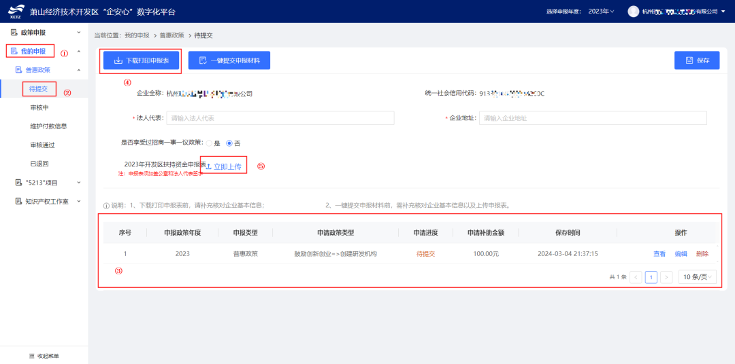Open the 维护付款信息 menu item

click(48, 126)
